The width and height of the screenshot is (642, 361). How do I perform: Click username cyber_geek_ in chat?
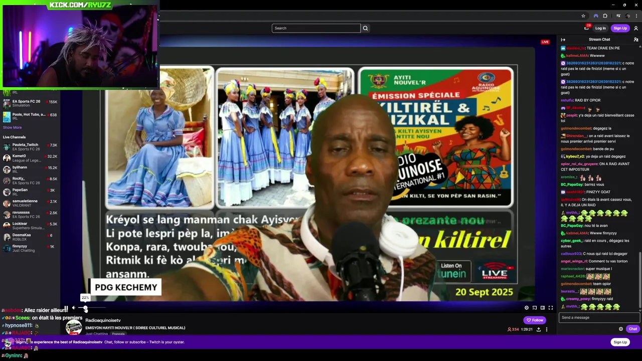[572, 241]
